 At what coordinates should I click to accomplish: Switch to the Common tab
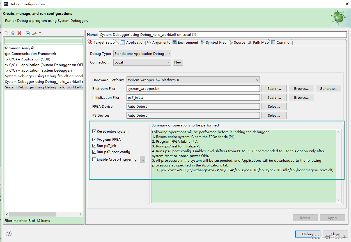point(281,43)
